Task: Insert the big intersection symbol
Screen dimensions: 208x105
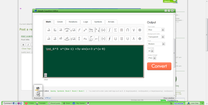Action: coord(128,30)
